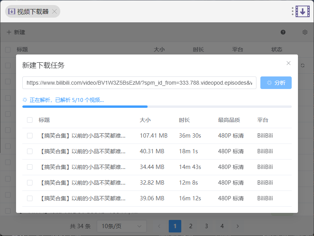Tick the select-all checkbox in the dialog table header
This screenshot has height=236, width=314.
30,120
